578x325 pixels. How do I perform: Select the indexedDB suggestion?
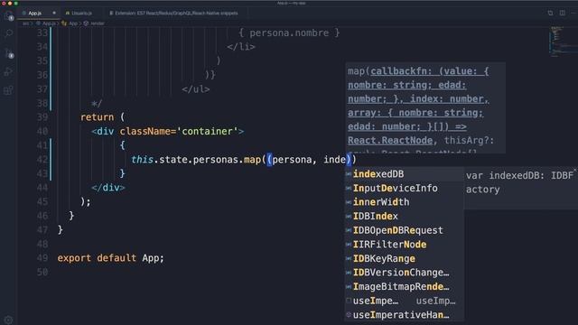coord(404,174)
